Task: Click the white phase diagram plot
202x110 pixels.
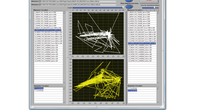Action: (98, 33)
